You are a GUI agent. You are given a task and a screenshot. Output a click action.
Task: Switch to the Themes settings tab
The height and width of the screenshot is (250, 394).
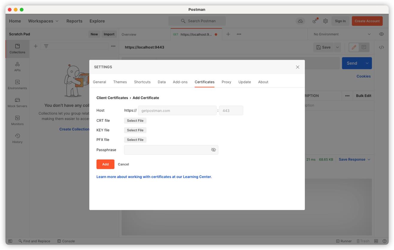coord(120,82)
